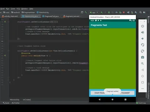Tap the START FRAGMENT button in the app
This screenshot has height=112, width=150.
[x=101, y=93]
